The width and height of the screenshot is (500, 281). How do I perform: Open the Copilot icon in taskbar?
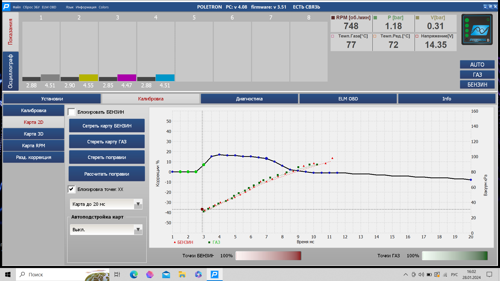(198, 274)
